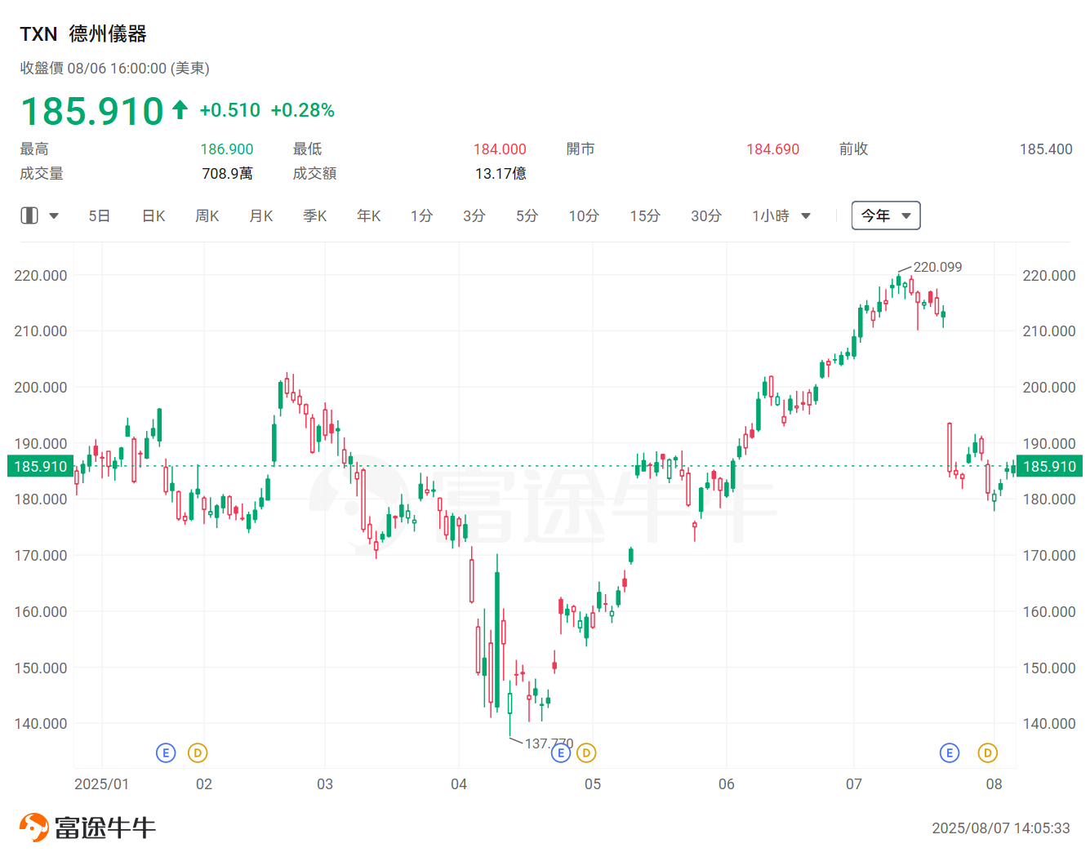Viewport: 1090px width, 861px height.
Task: Click the late-July earnings E marker
Action: point(950,752)
